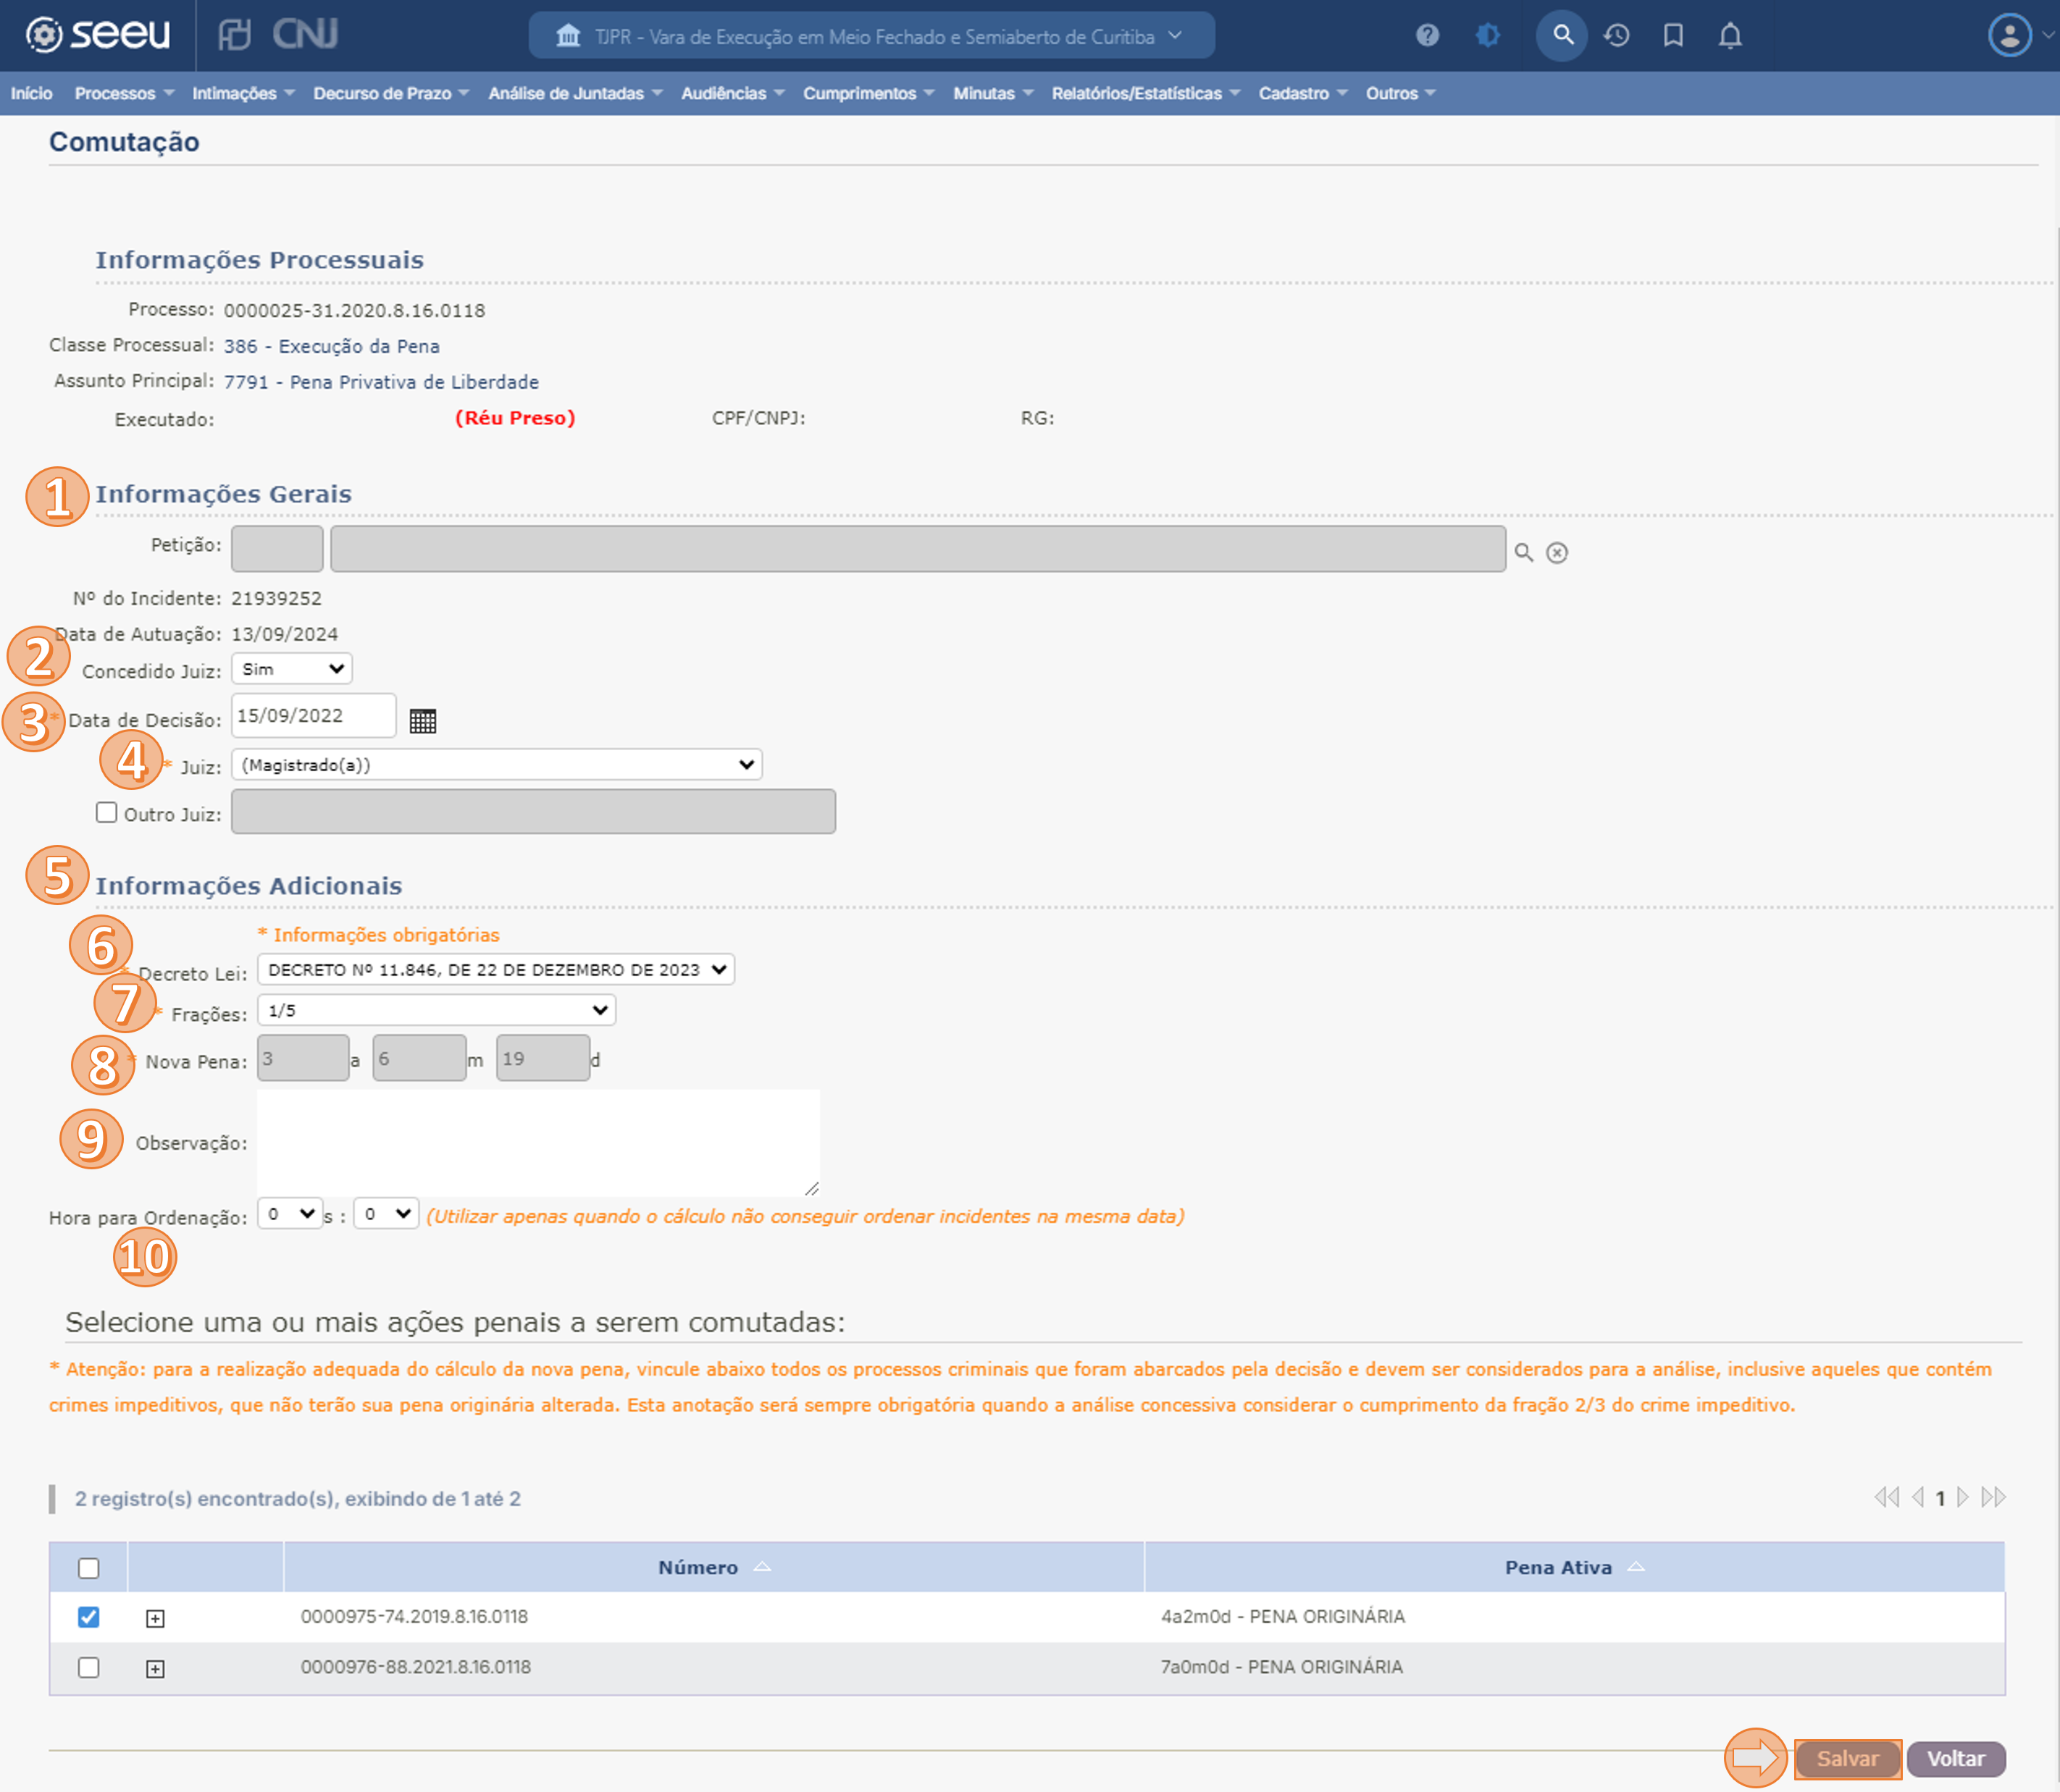The height and width of the screenshot is (1792, 2060).
Task: Click cell 7a0m0d - PENA ORIGINÁRIA
Action: pos(1281,1667)
